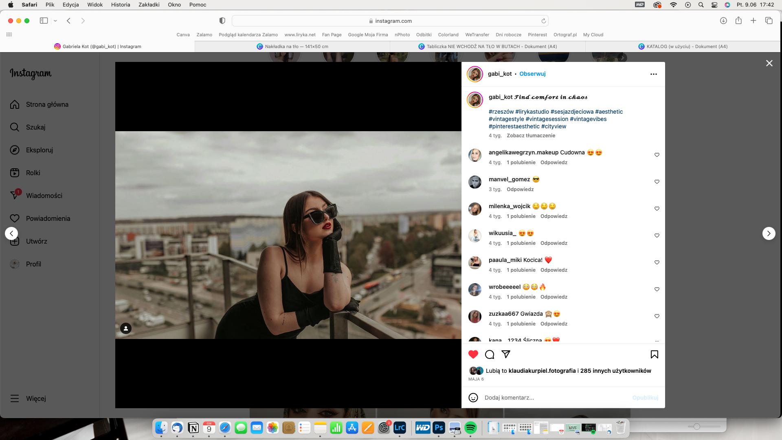
Task: Click Zobacz tłumaczenie under caption
Action: coord(531,136)
